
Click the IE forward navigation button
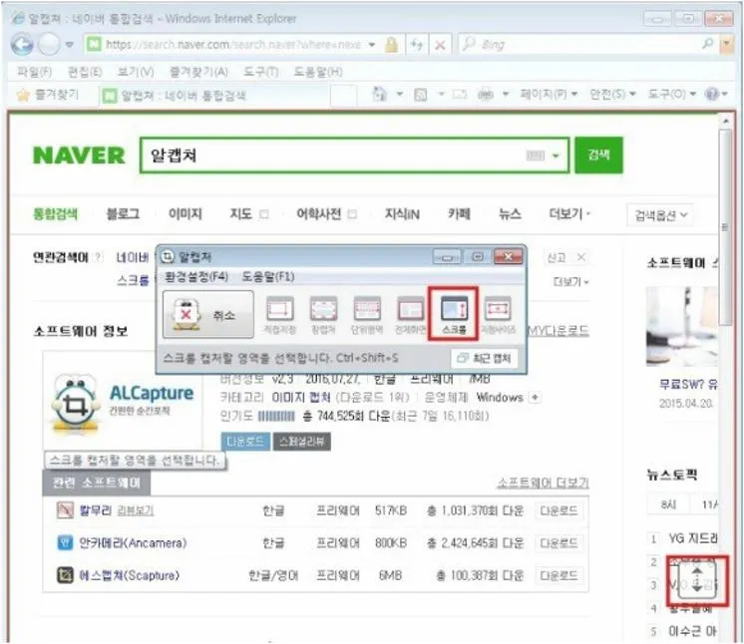pyautogui.click(x=49, y=45)
